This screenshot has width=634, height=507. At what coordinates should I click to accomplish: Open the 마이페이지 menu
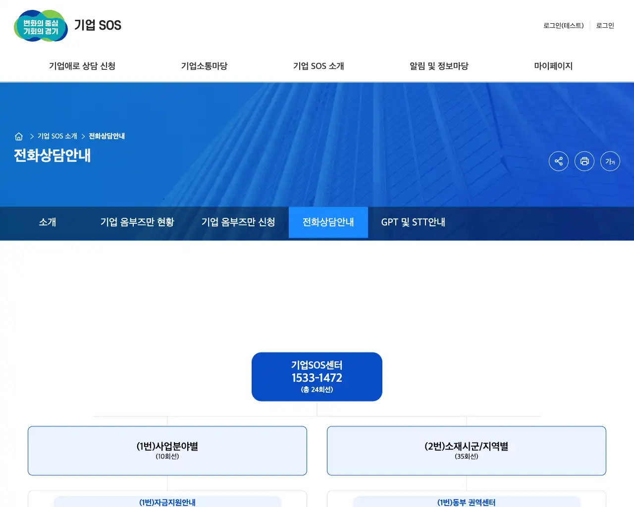coord(553,66)
